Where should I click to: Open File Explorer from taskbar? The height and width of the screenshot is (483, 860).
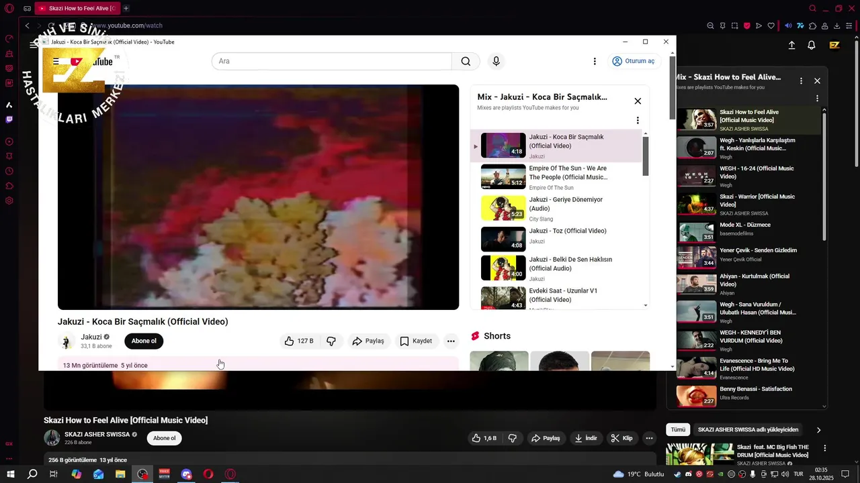(x=120, y=474)
